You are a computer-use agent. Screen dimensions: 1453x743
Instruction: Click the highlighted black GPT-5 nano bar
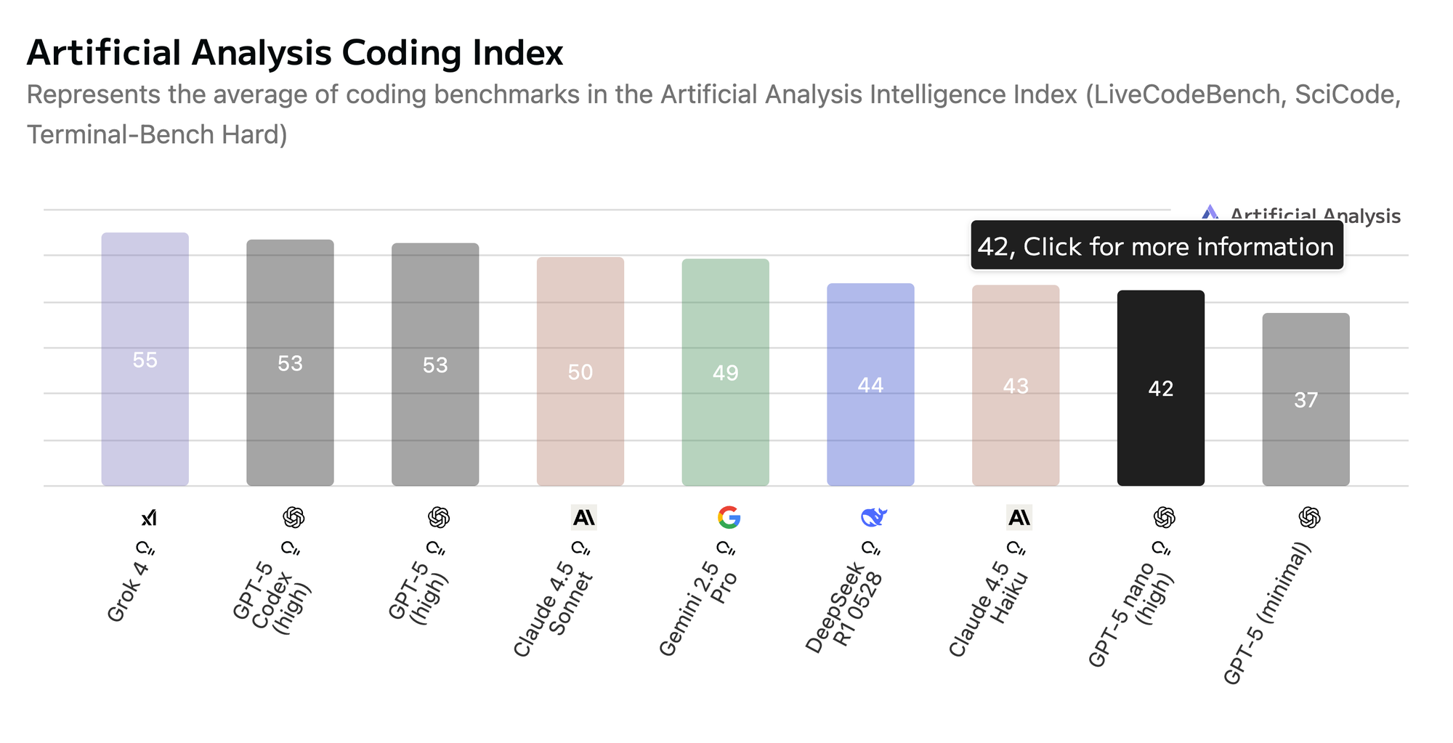(x=1160, y=388)
